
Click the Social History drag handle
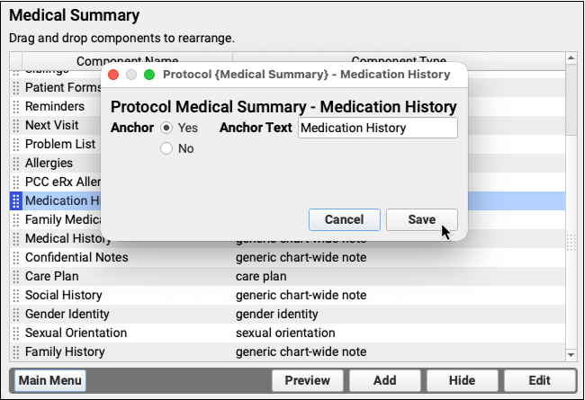point(16,296)
